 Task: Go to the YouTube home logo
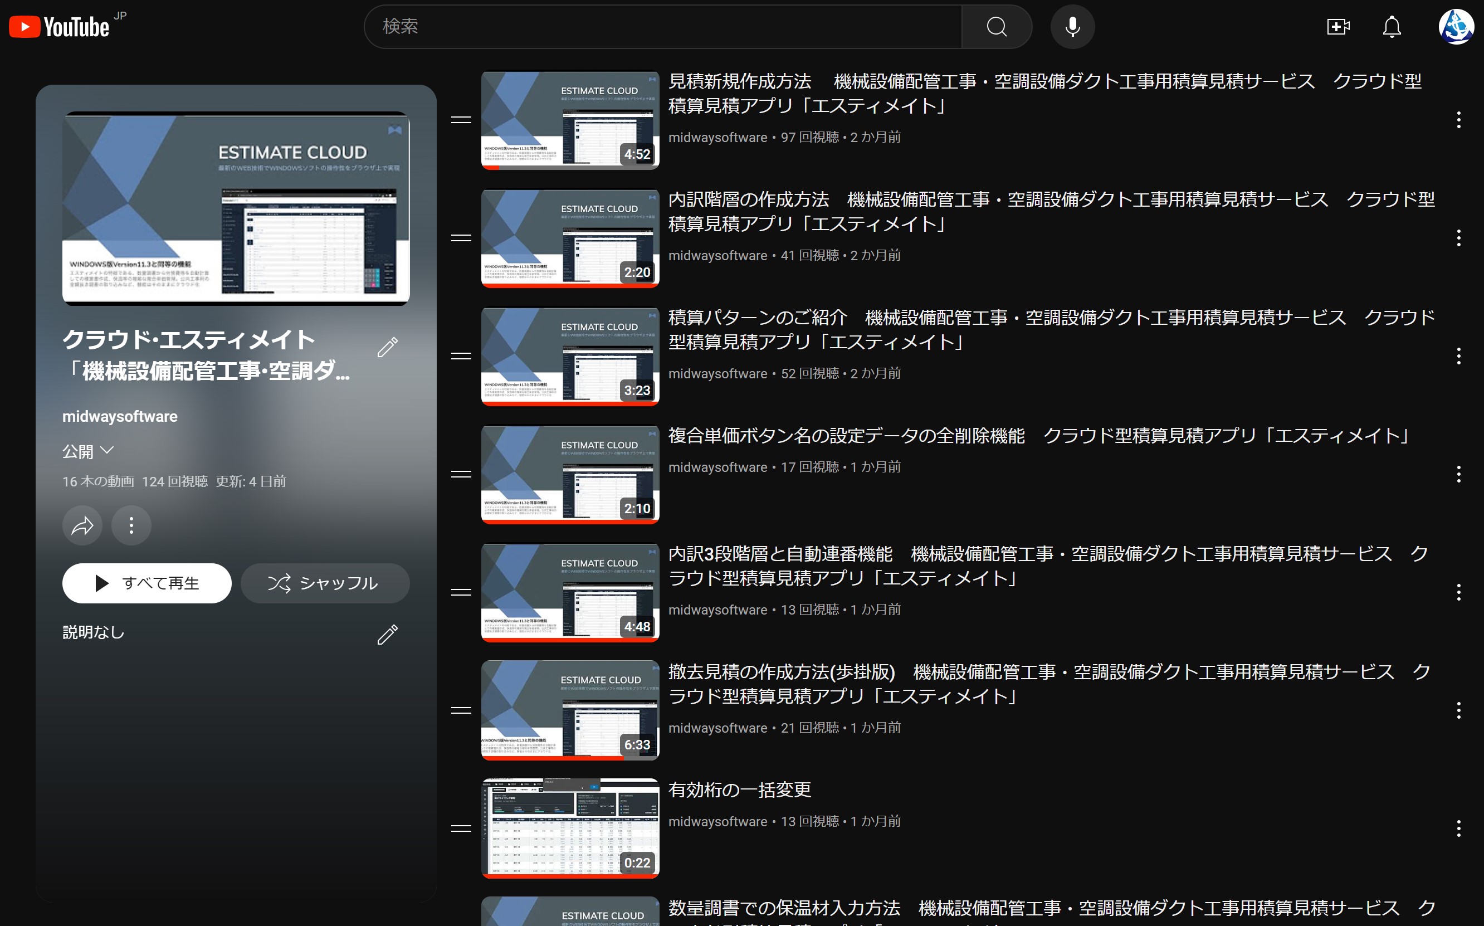(60, 26)
